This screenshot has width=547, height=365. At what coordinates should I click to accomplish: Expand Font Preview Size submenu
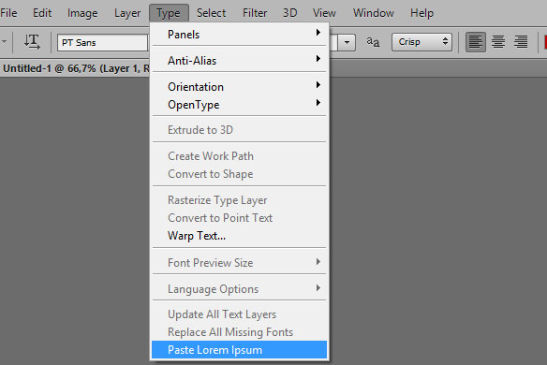(240, 262)
